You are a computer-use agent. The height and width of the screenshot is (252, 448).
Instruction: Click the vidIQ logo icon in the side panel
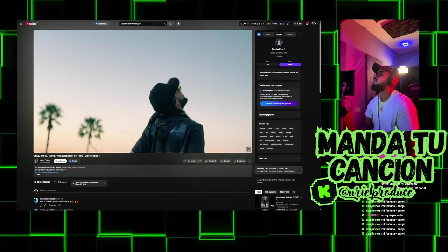click(x=259, y=34)
